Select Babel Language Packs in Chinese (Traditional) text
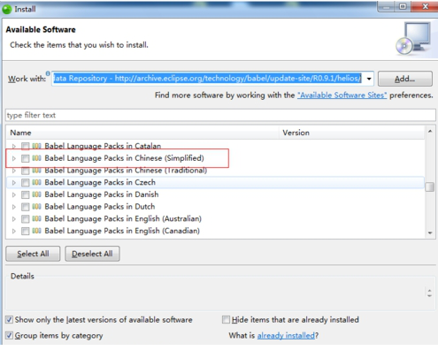438x358 pixels. click(126, 171)
